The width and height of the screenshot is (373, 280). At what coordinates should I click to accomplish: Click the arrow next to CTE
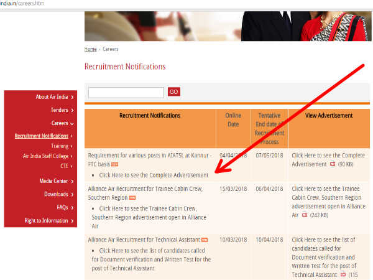[71, 166]
